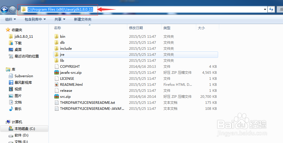
Task: Select the THIRDPARTYLICENSEREADME-JAVAF... file icon
Action: [57, 108]
